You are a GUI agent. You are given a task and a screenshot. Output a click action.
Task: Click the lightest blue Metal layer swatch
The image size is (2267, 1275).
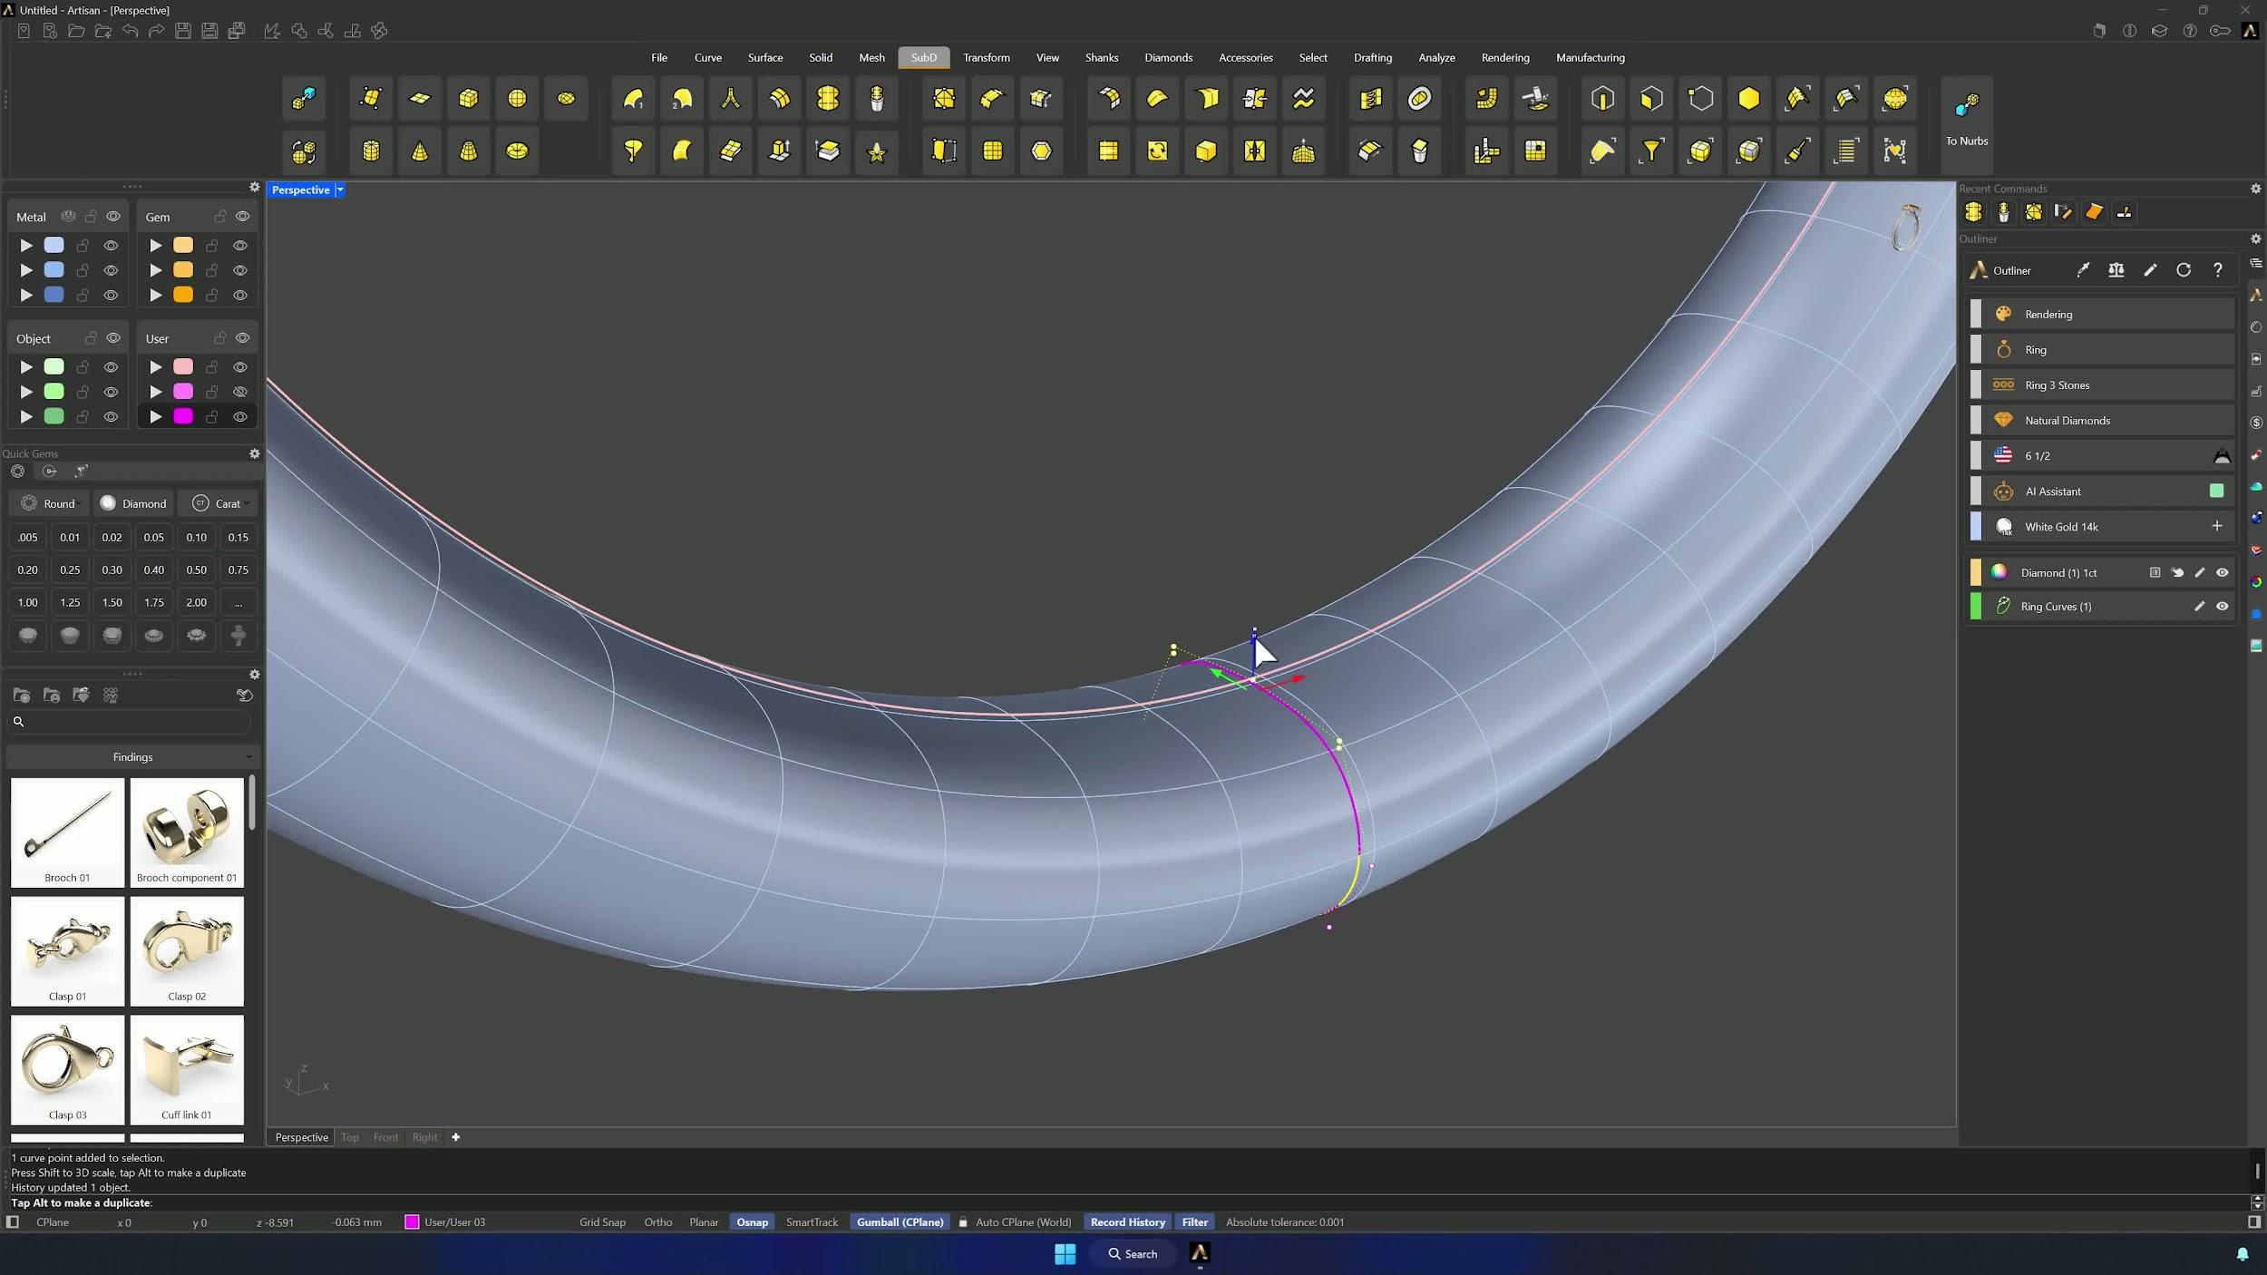point(54,246)
